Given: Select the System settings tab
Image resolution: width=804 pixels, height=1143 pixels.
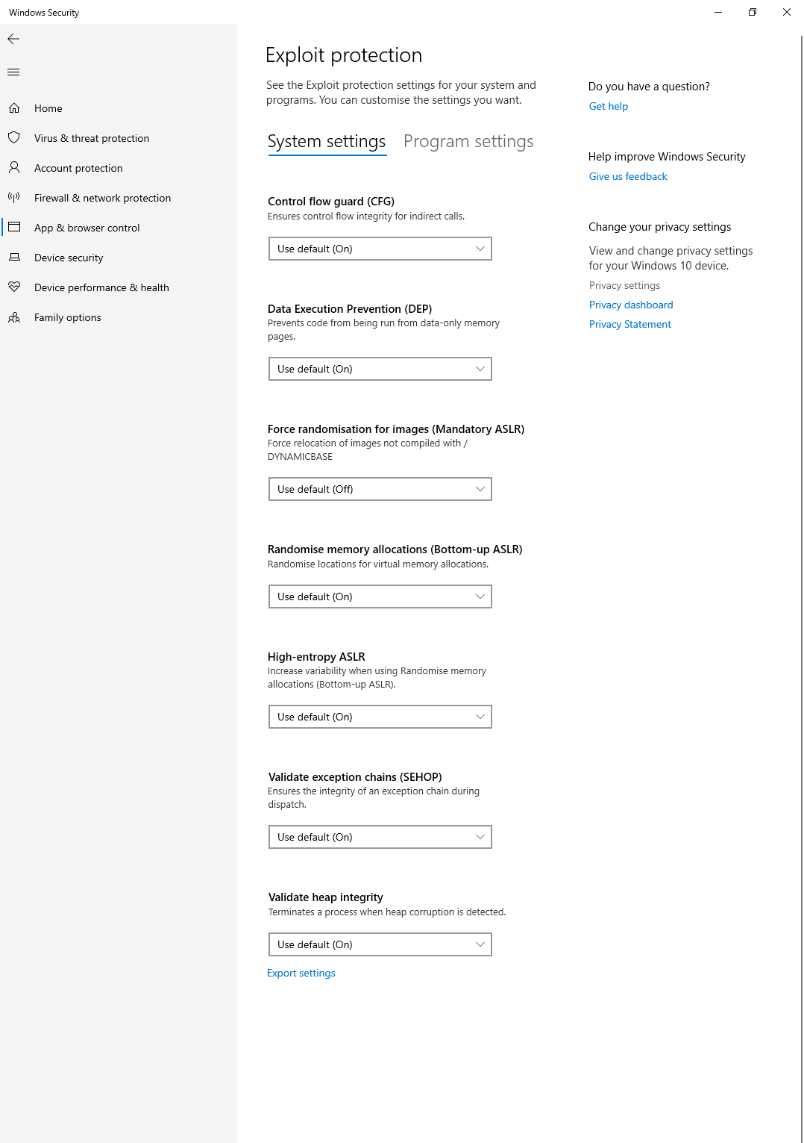Looking at the screenshot, I should pos(327,141).
